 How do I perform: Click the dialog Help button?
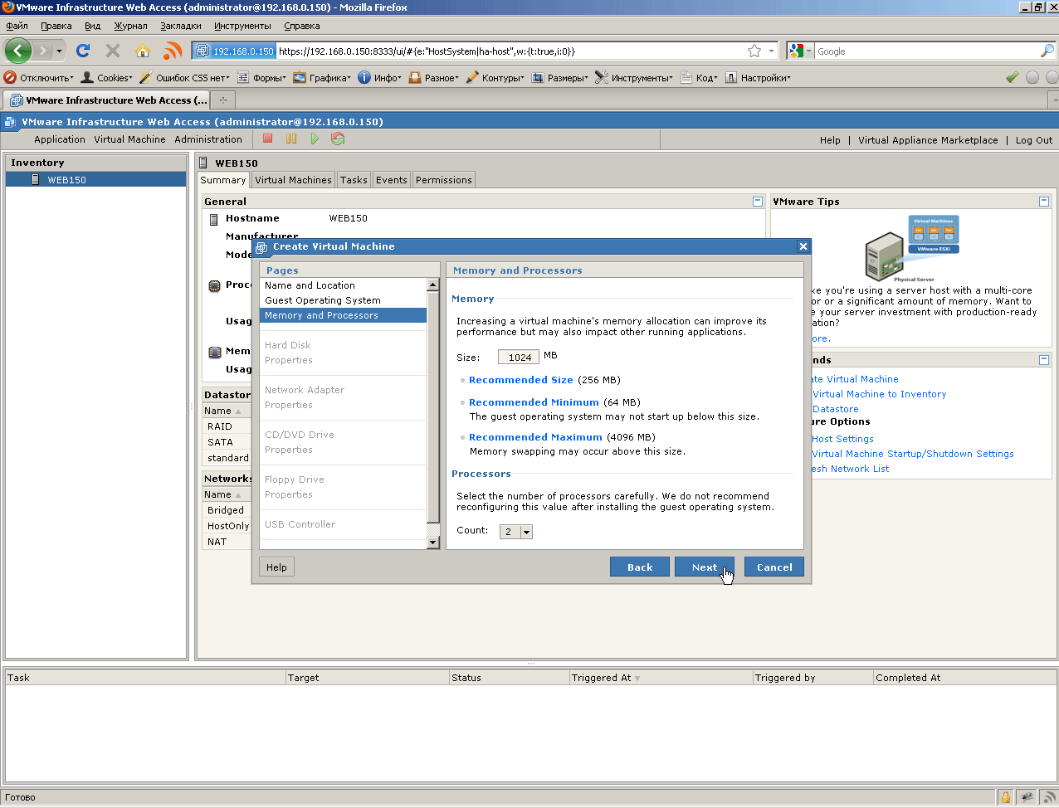point(276,567)
